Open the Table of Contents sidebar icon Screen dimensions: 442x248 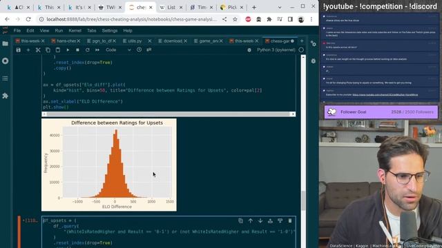click(5, 79)
